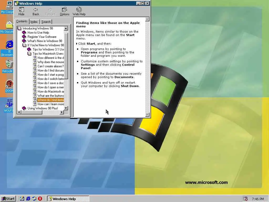The width and height of the screenshot is (269, 202).
Task: Launch Opera from Quick Launch
Action: click(x=40, y=199)
